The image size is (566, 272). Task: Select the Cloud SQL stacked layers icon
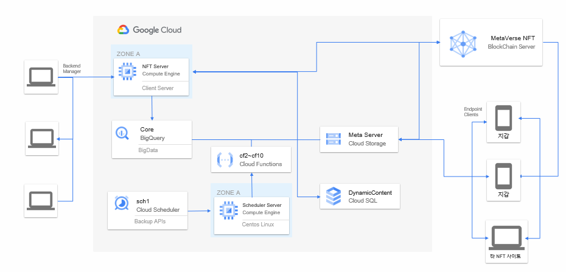pyautogui.click(x=333, y=197)
